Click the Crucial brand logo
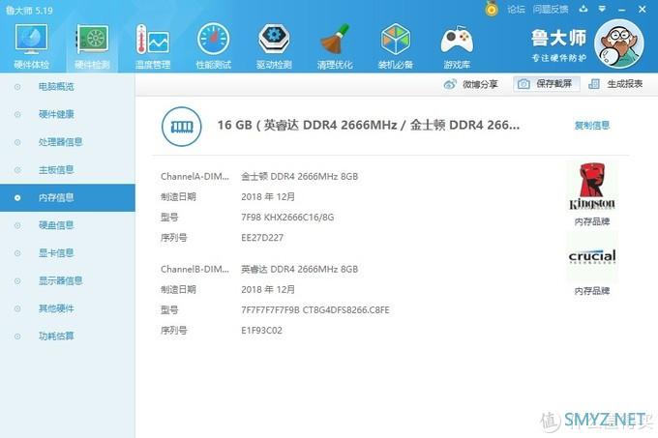The image size is (658, 438). (x=591, y=256)
